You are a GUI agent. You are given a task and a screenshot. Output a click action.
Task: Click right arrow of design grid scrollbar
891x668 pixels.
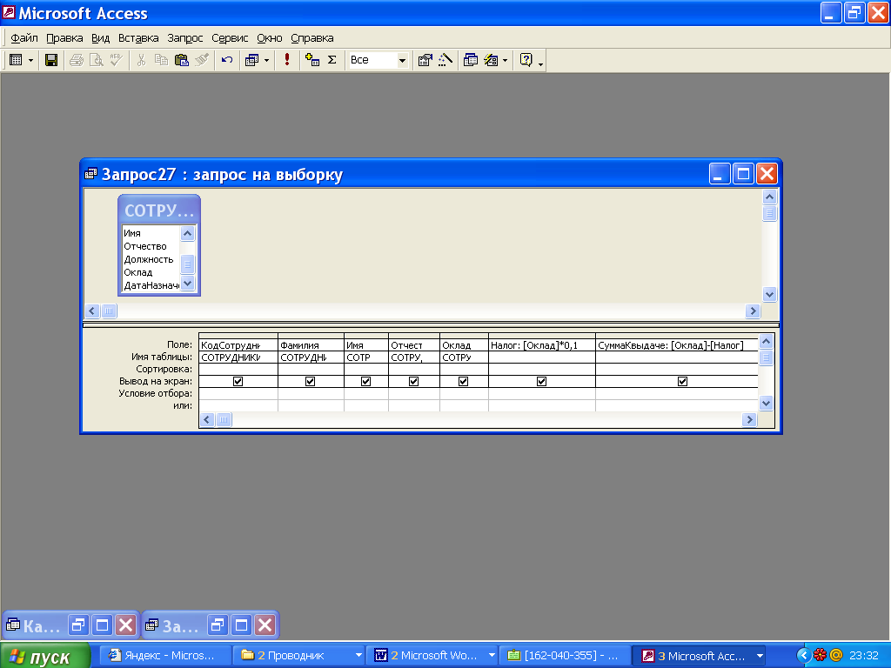(x=749, y=419)
